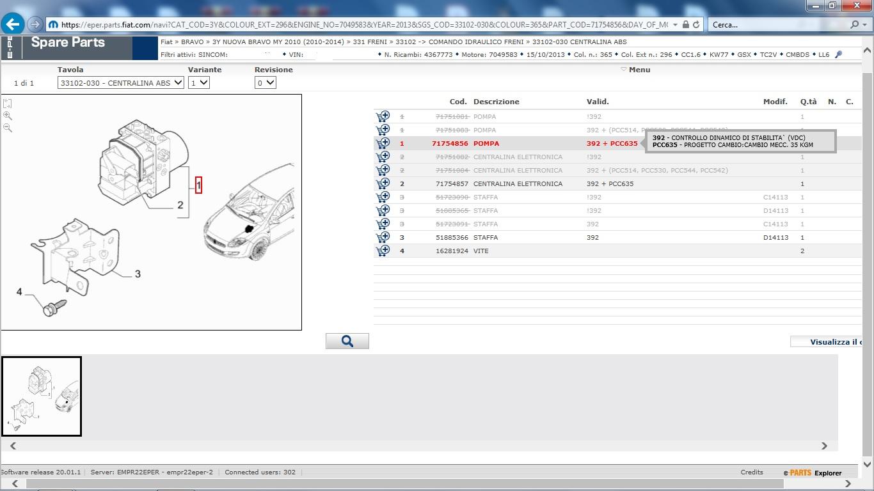Select part code 71754856 in red row
874x491 pixels.
coord(450,143)
